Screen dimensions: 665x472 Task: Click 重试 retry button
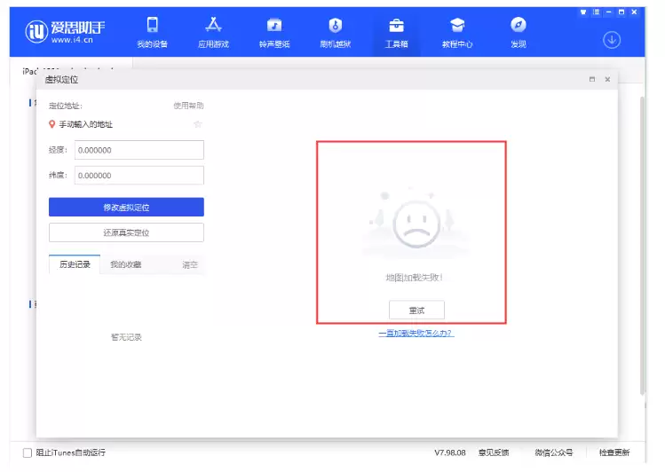point(416,311)
